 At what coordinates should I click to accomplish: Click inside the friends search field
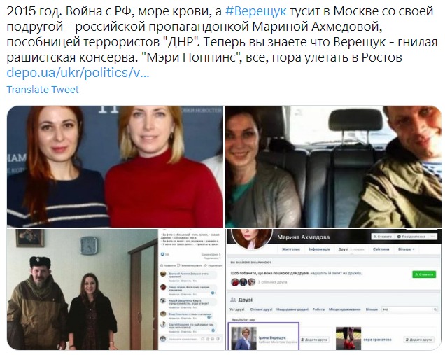click(x=409, y=309)
